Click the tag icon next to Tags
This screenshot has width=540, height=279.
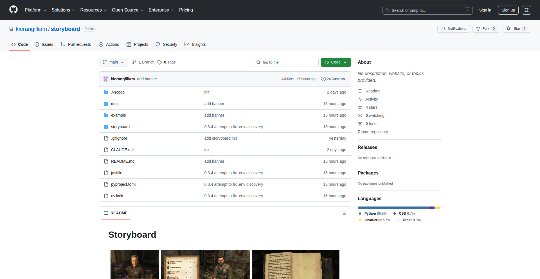pos(159,62)
